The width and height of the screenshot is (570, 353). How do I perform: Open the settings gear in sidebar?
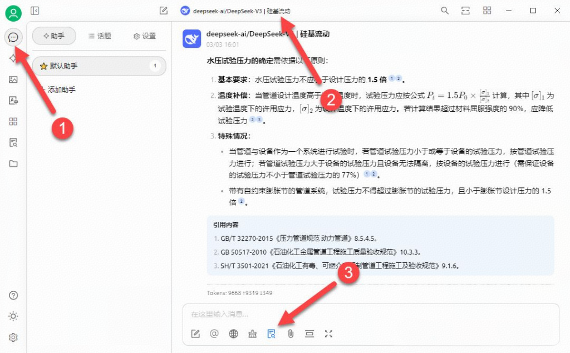13,337
